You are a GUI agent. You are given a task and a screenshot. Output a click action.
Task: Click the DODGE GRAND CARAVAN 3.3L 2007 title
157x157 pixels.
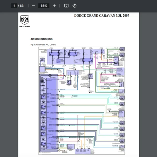coord(102,16)
